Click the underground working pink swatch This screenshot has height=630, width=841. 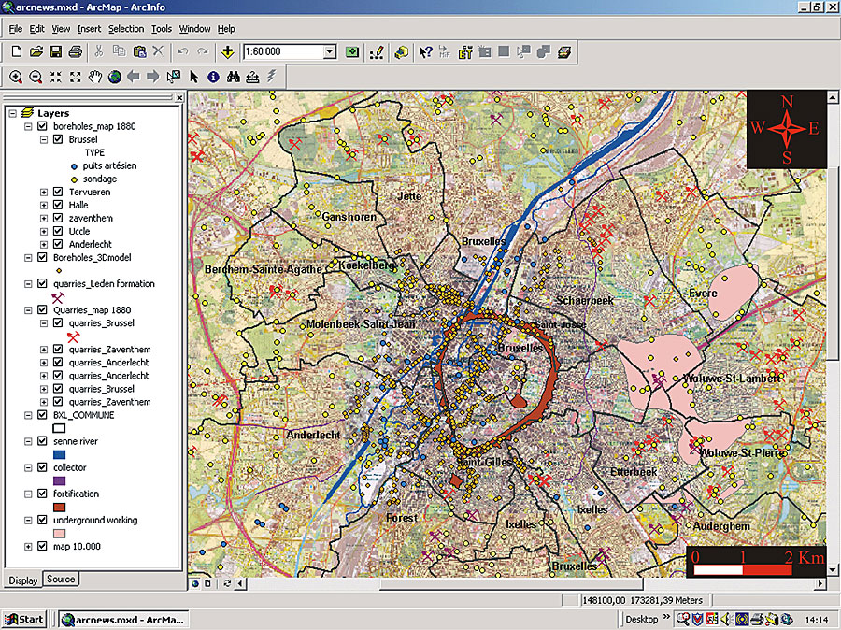(60, 533)
